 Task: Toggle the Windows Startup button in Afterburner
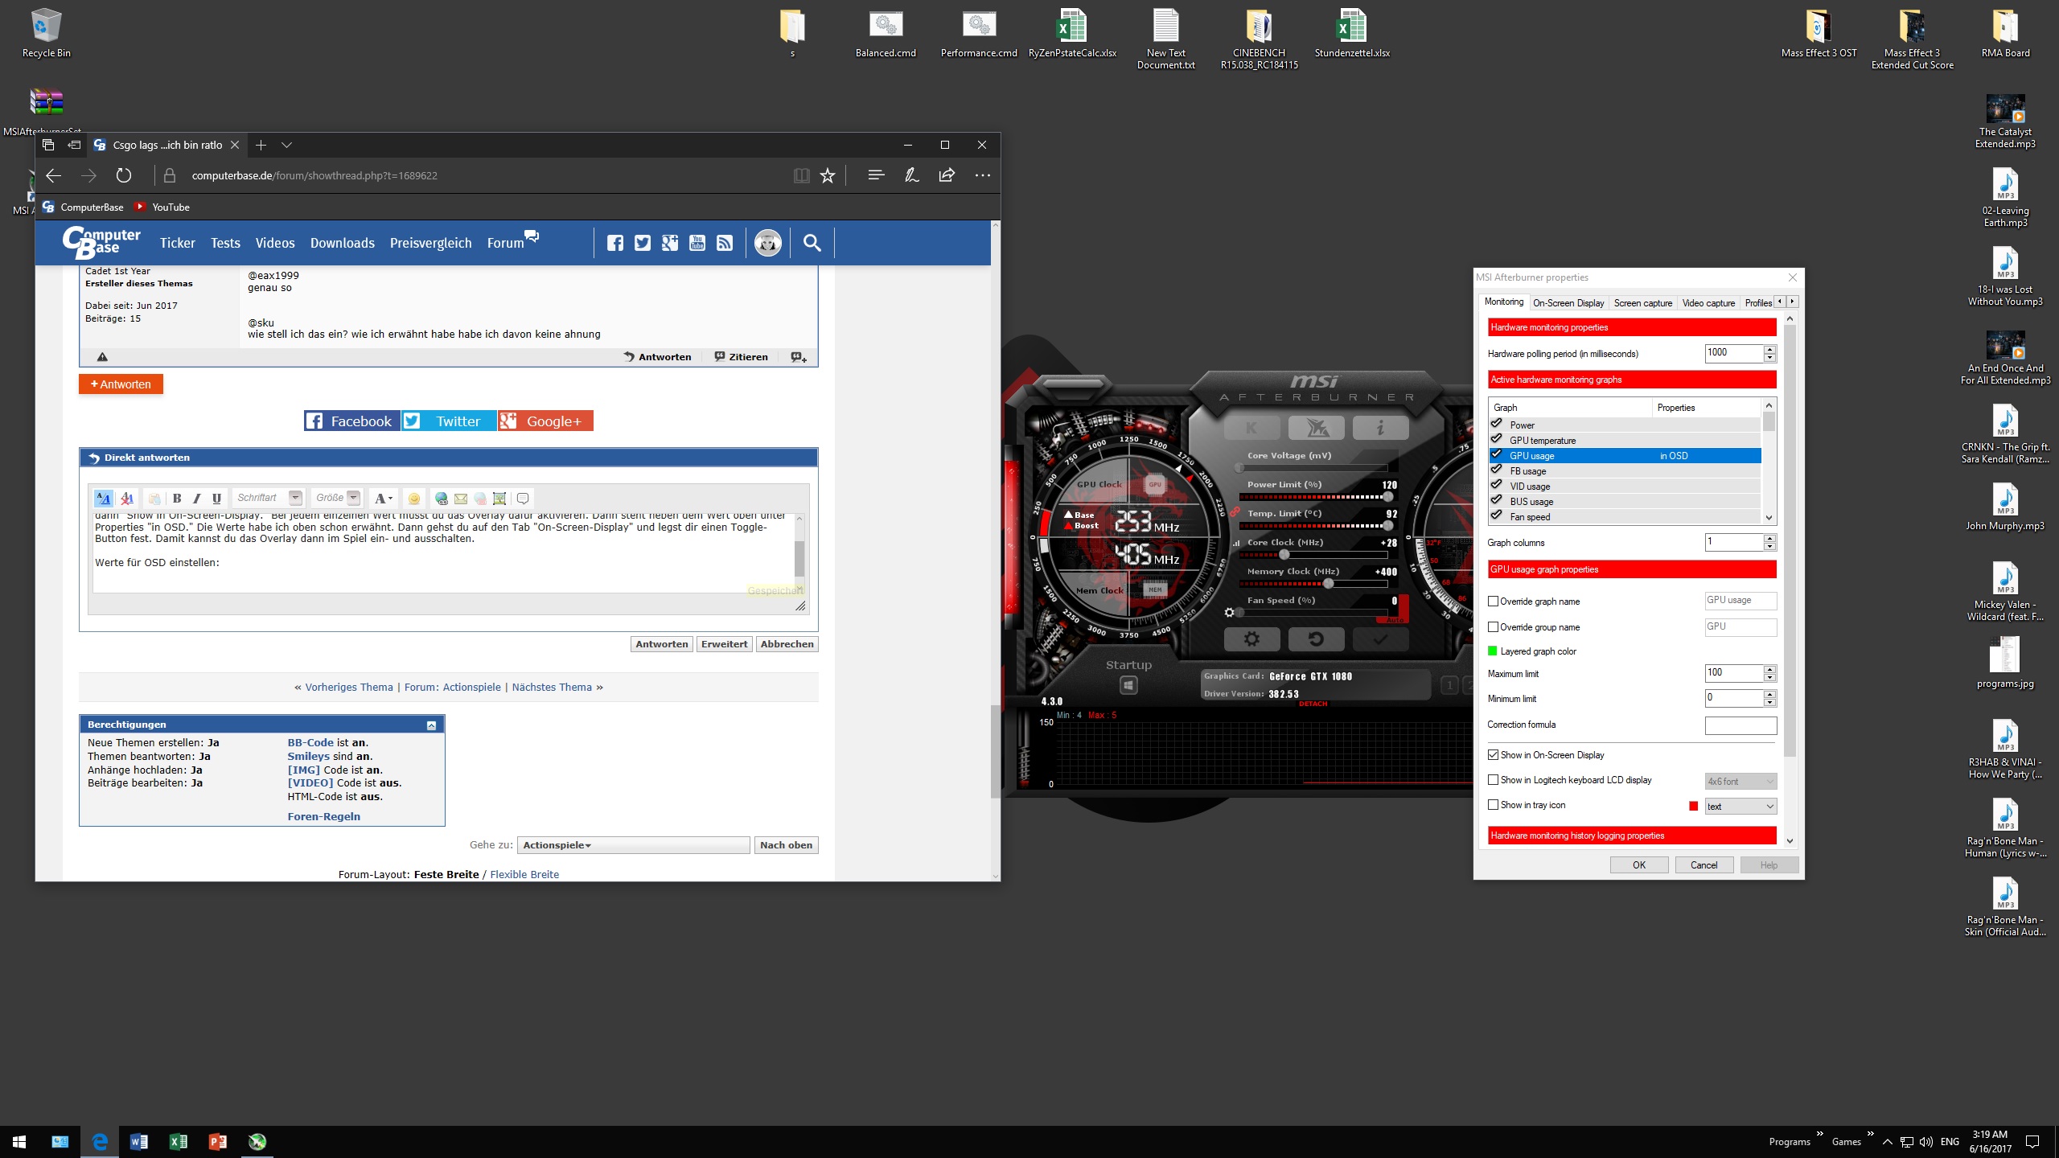[1128, 685]
